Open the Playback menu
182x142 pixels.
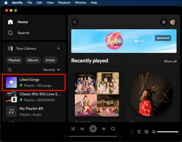pyautogui.click(x=64, y=3)
